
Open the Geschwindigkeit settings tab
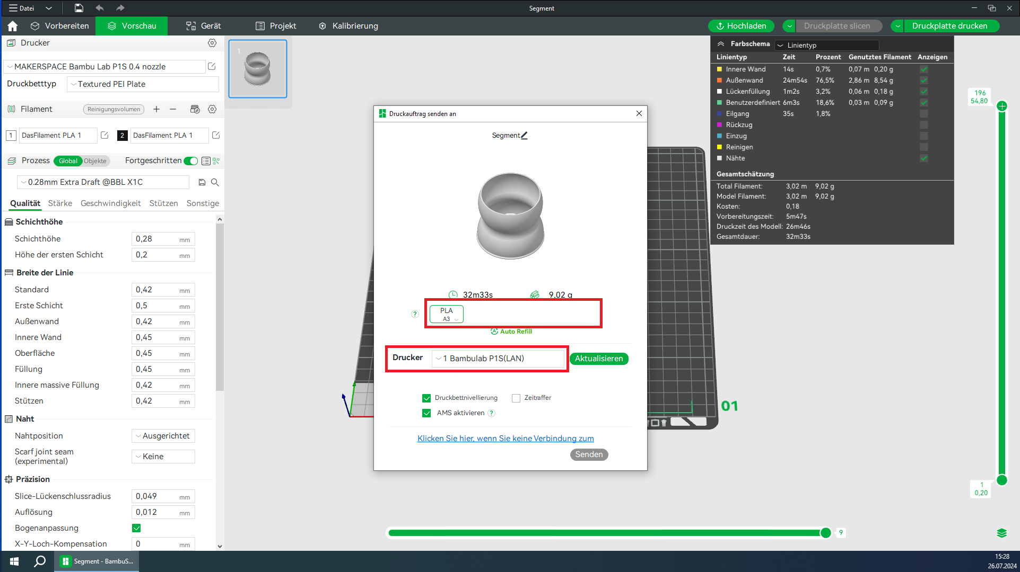click(110, 203)
